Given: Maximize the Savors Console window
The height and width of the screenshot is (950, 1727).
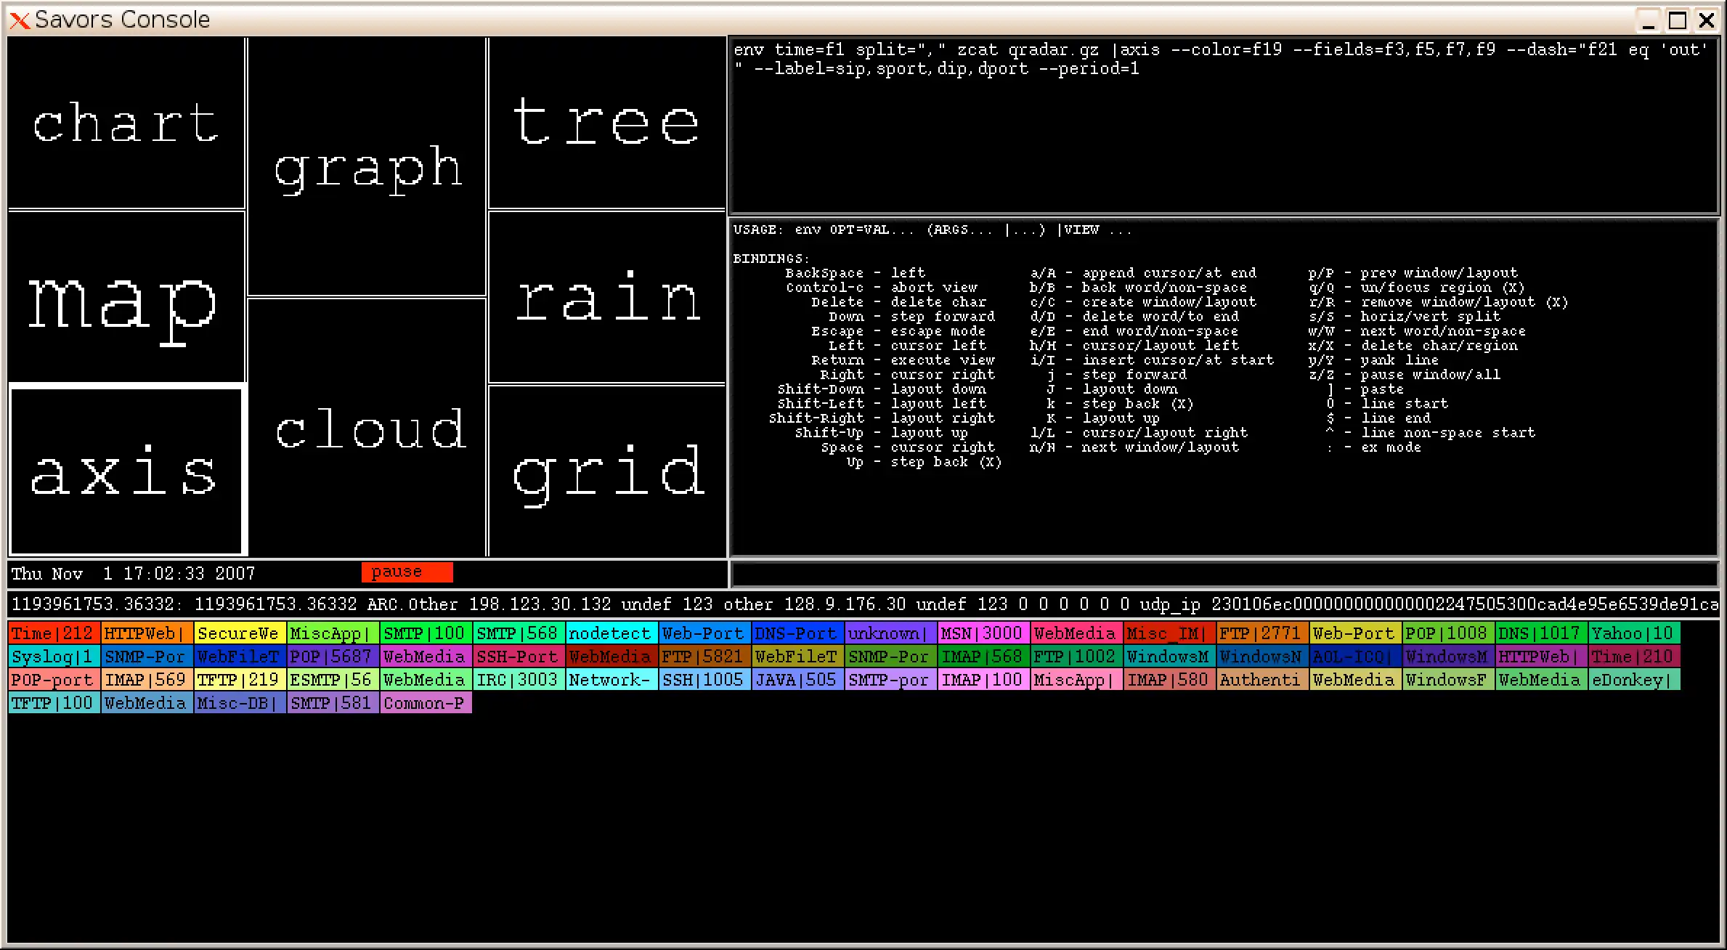Looking at the screenshot, I should coord(1678,20).
